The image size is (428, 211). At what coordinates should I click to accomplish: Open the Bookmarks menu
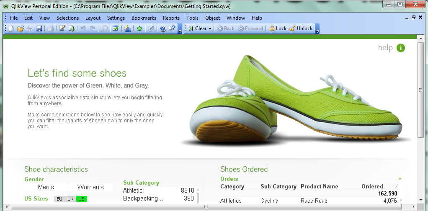click(x=144, y=18)
